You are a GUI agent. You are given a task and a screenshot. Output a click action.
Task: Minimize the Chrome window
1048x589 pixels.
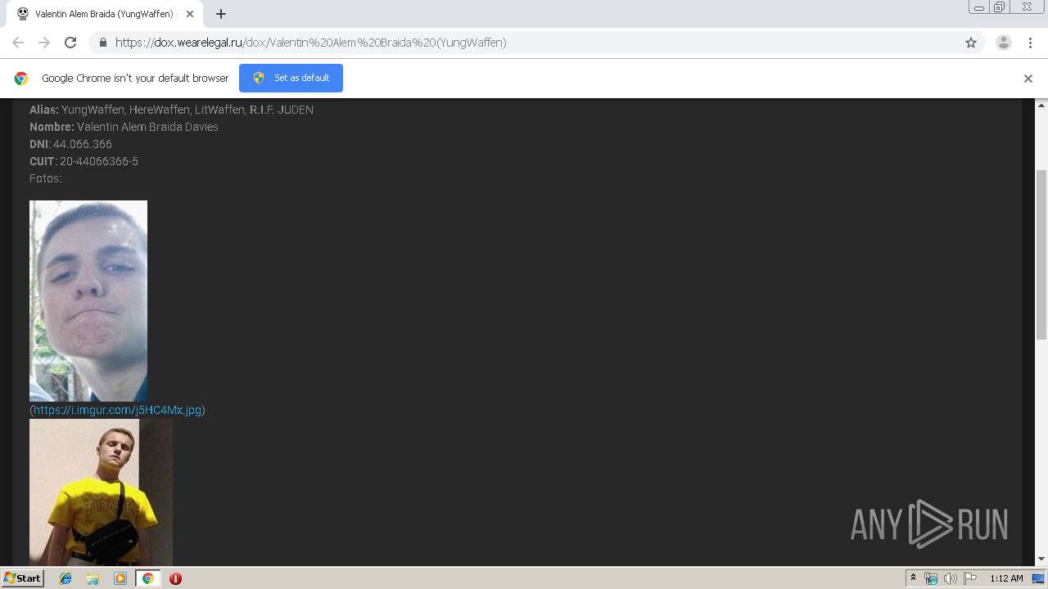[979, 7]
